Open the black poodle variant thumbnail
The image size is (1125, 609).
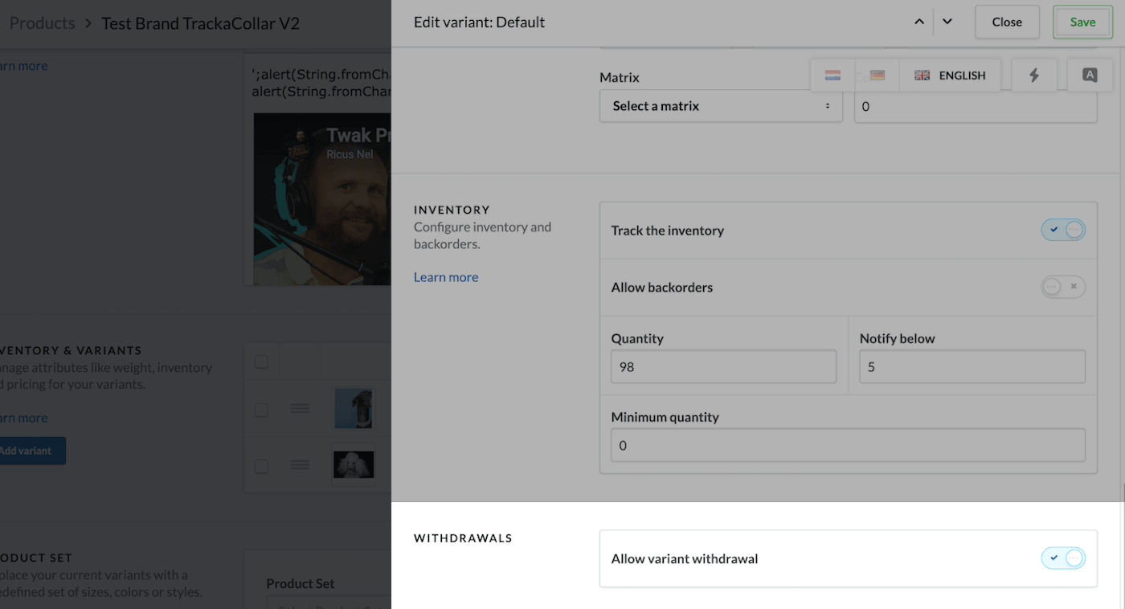point(354,464)
